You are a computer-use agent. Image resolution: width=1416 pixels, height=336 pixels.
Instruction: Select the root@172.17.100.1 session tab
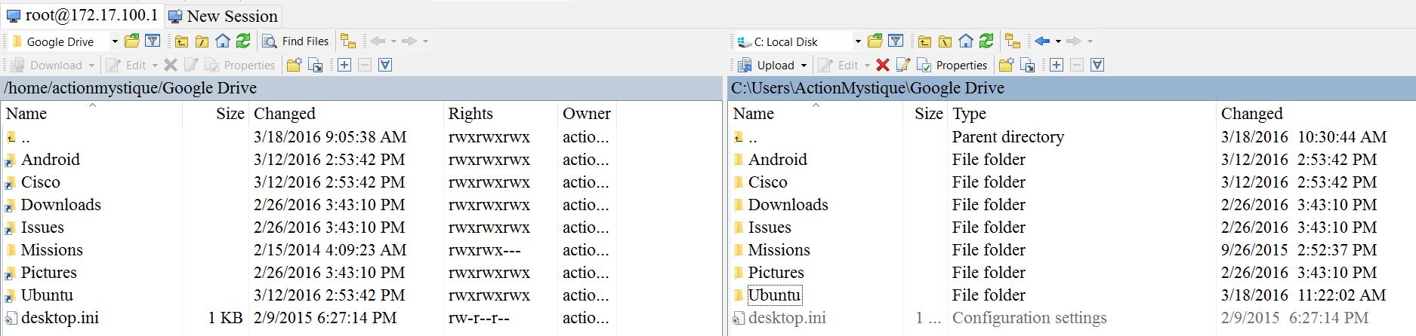[x=83, y=16]
